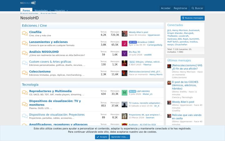Open Películas que vais viendo en casita
The width and height of the screenshot is (225, 141).
click(187, 117)
